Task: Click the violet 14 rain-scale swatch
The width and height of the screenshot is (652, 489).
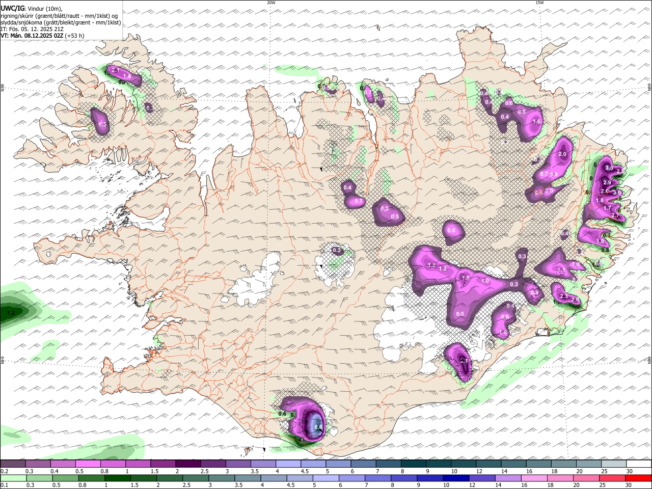Action: [508, 478]
